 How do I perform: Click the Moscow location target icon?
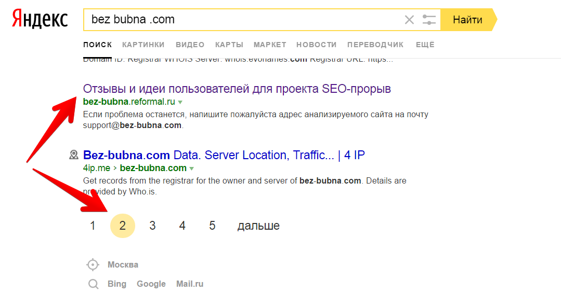pyautogui.click(x=93, y=265)
